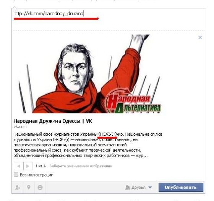Click the underlined НСЖУ abbreviation
214x201 pixels.
(x=106, y=134)
